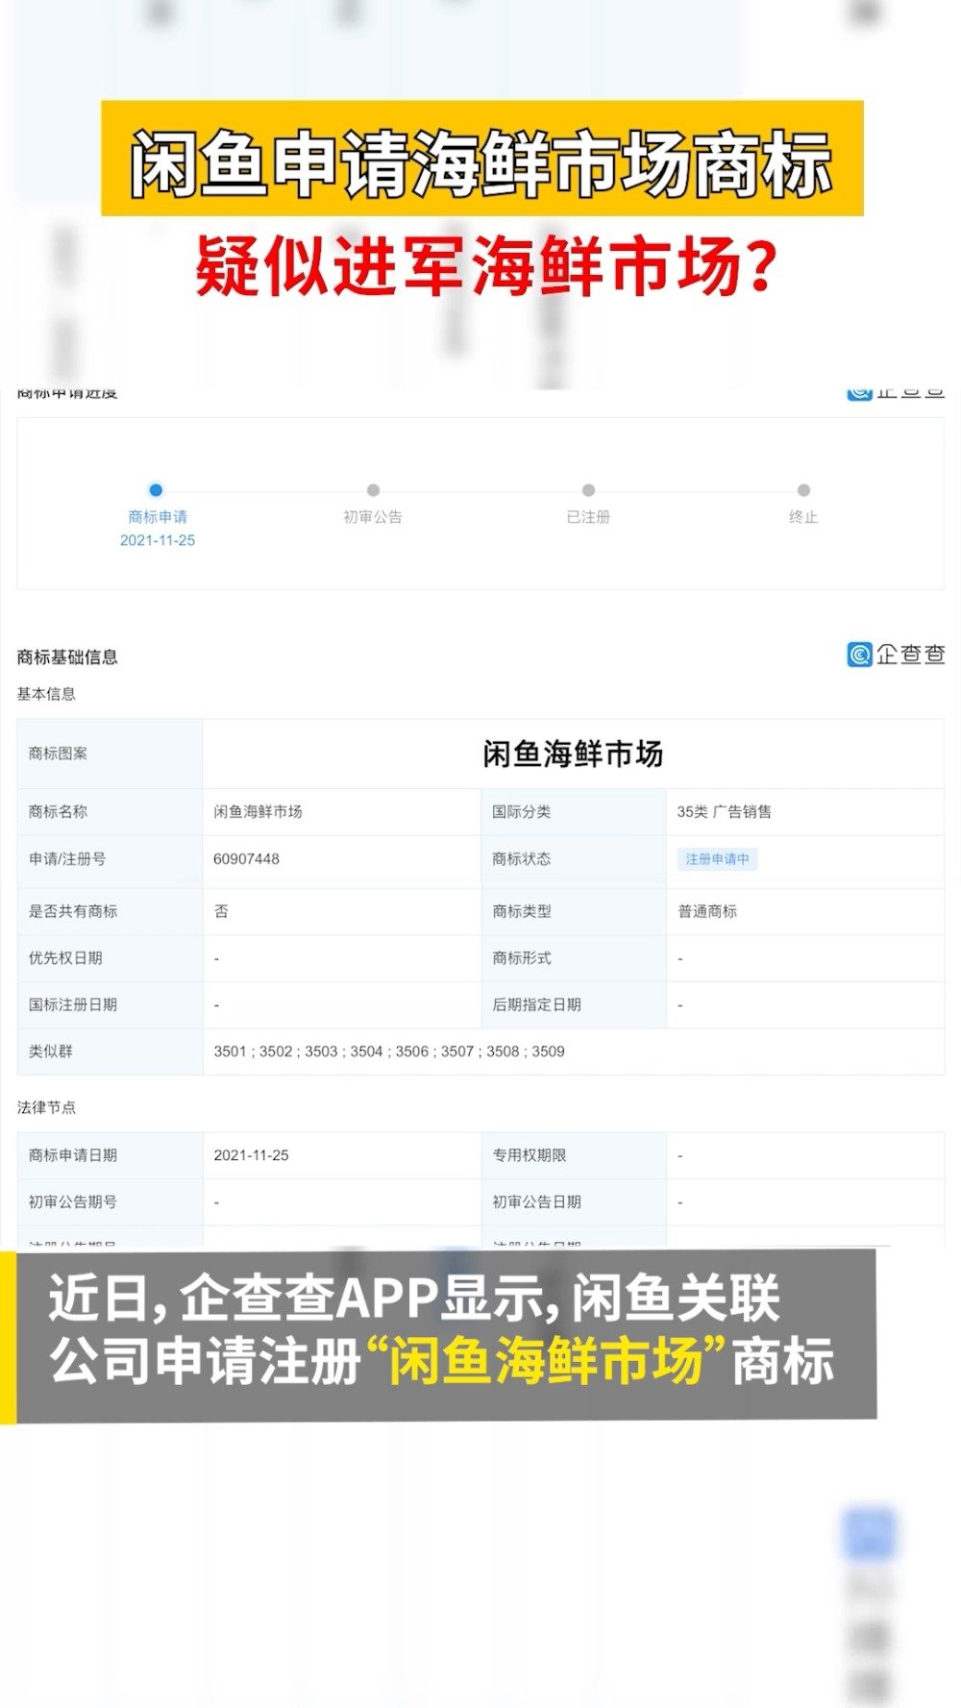961x1708 pixels.
Task: Click the 法律节点 section label
Action: [46, 1107]
